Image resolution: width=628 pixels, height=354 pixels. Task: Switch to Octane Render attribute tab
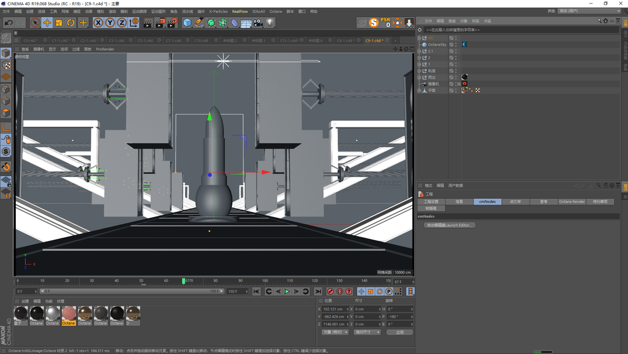572,202
